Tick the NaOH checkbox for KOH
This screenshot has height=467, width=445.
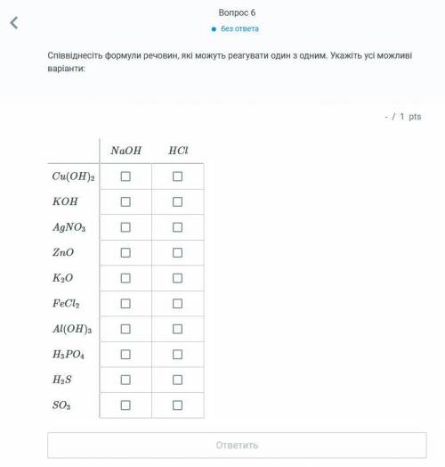[125, 201]
